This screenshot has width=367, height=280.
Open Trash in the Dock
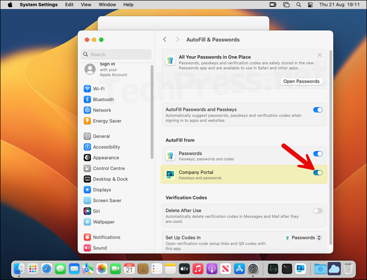tap(348, 269)
